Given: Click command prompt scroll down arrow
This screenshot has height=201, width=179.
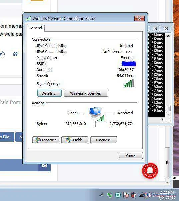Looking at the screenshot, I should 168,114.
